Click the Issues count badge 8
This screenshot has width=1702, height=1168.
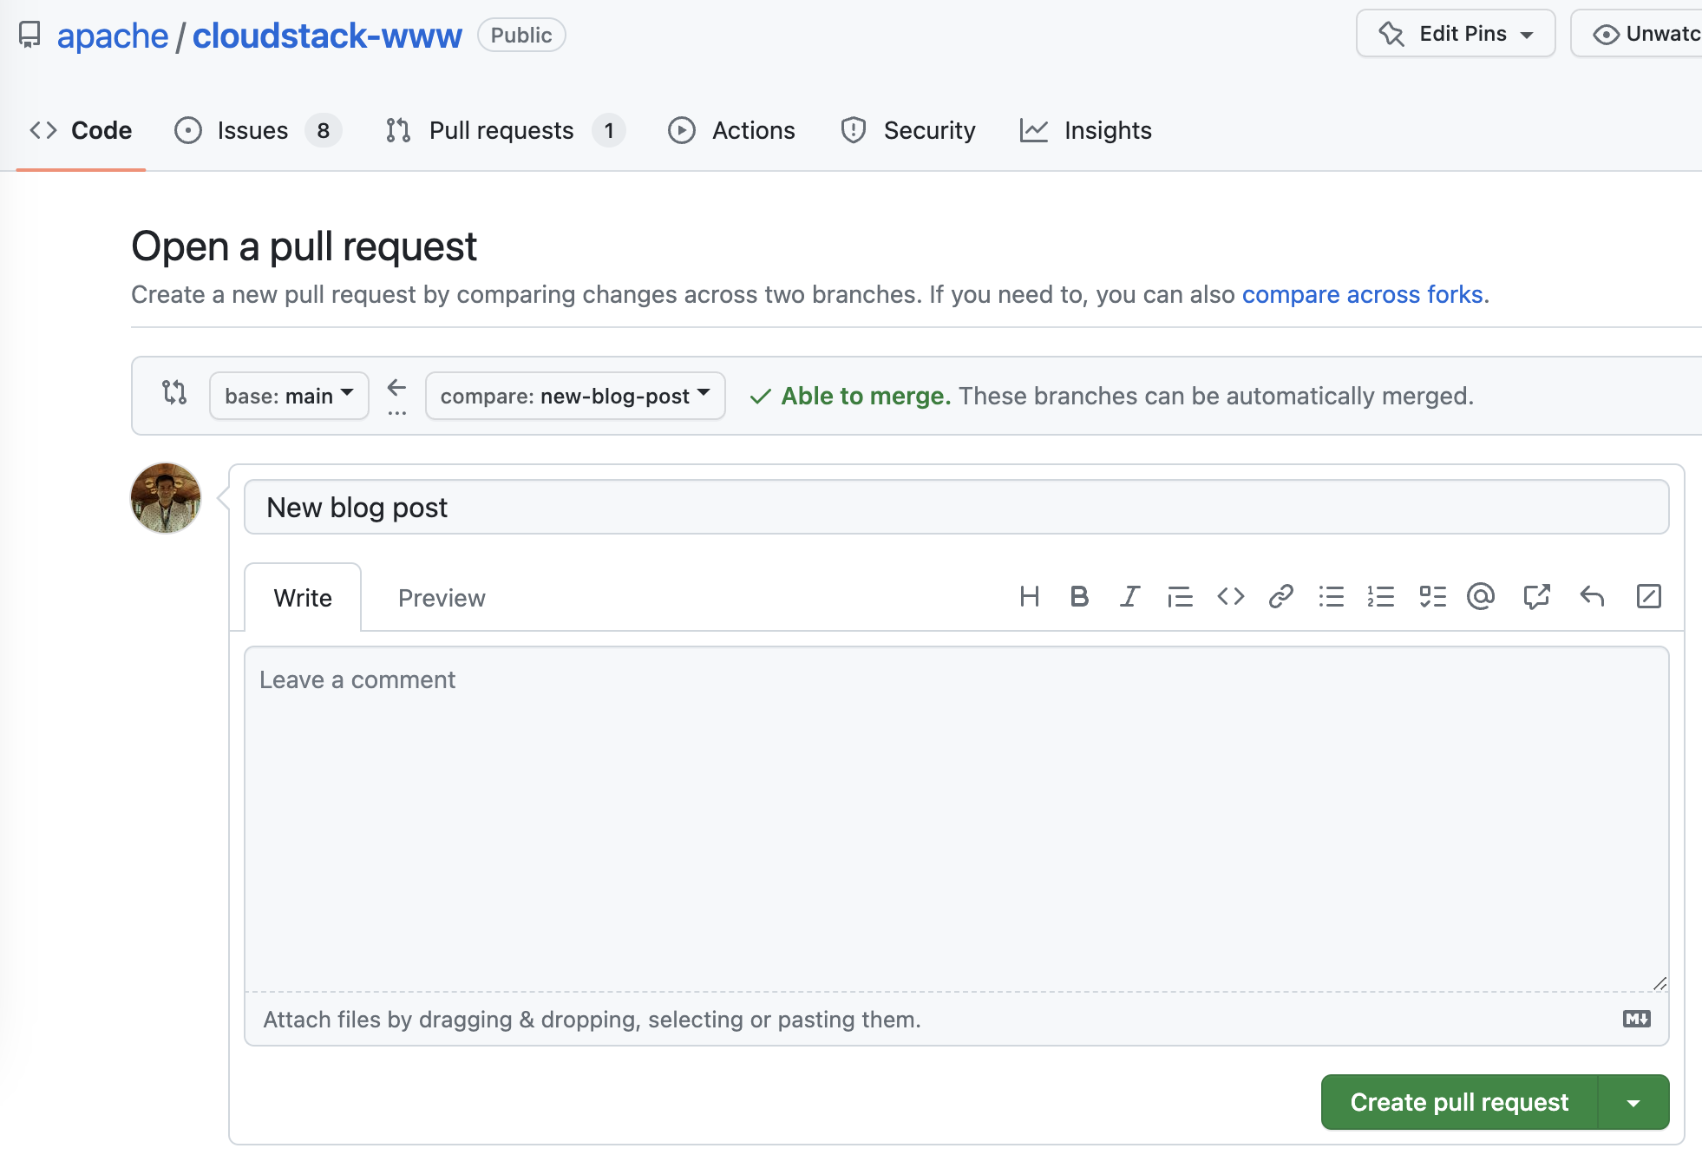pos(324,131)
